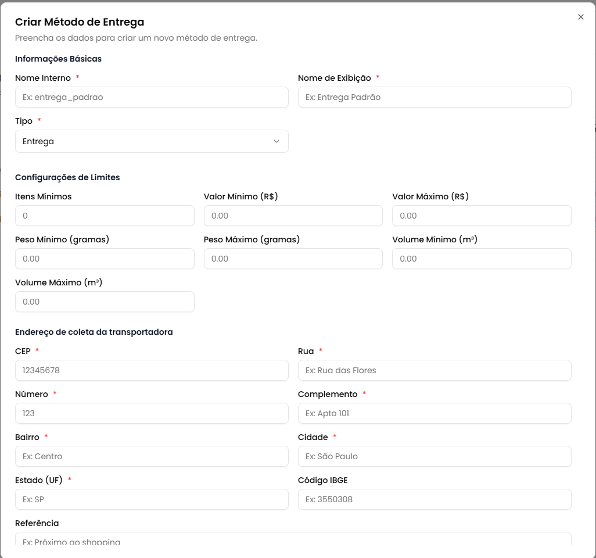Image resolution: width=596 pixels, height=558 pixels.
Task: Click the Itens Mínimos field
Action: click(x=105, y=216)
